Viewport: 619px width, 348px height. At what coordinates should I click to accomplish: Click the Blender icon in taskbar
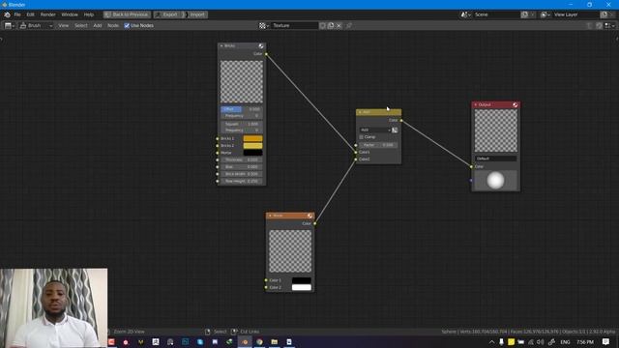tap(245, 341)
